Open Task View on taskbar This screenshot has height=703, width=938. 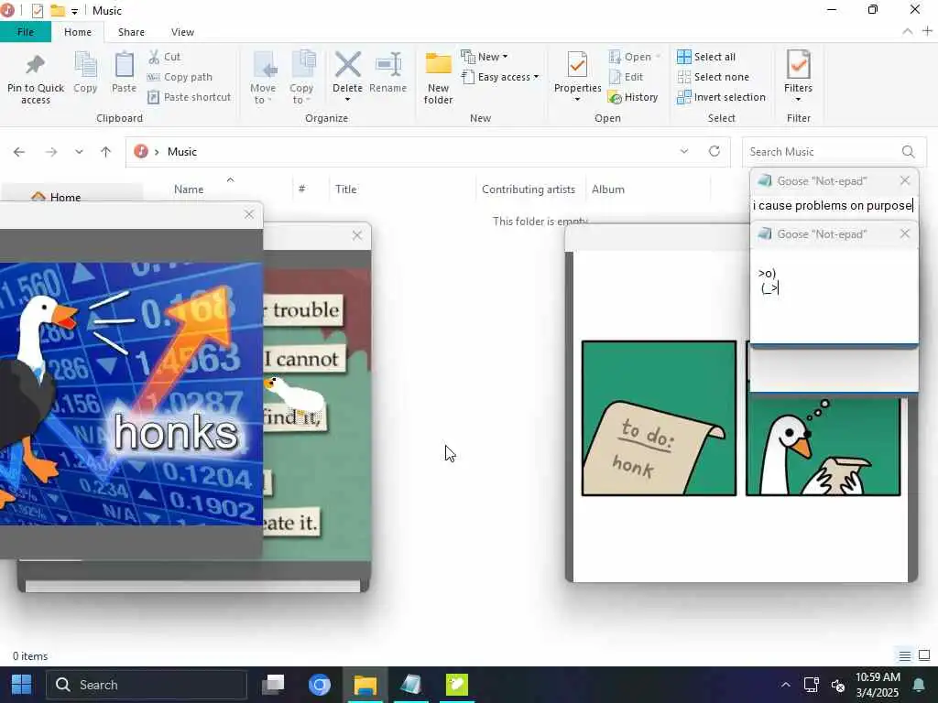click(x=273, y=685)
